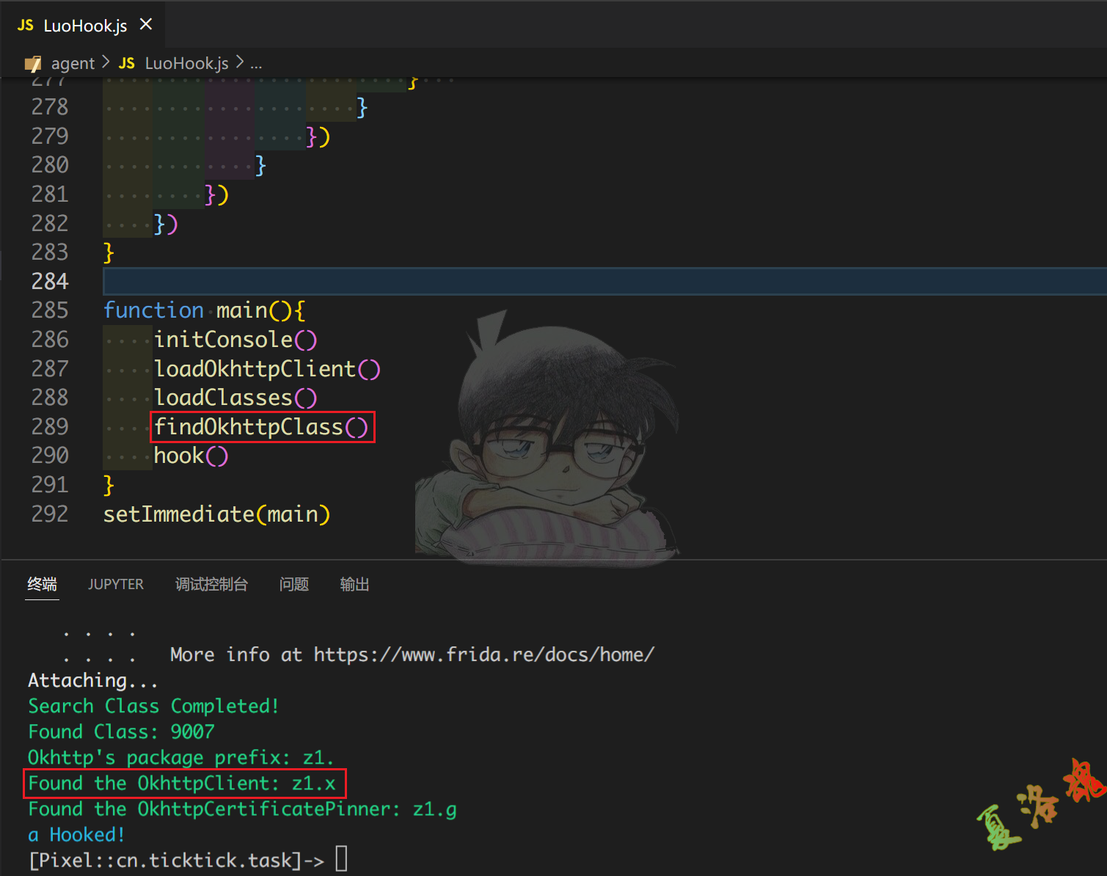
Task: Click the JS file icon on the LuoHook.js tab
Action: pyautogui.click(x=24, y=25)
